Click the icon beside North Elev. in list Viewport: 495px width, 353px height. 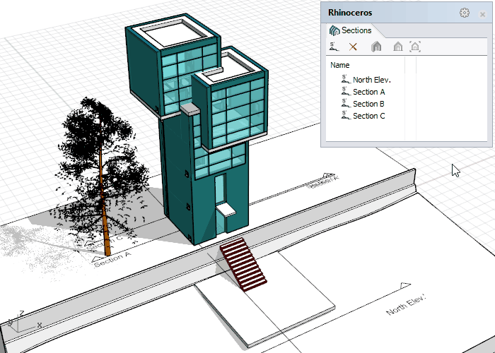(x=344, y=80)
